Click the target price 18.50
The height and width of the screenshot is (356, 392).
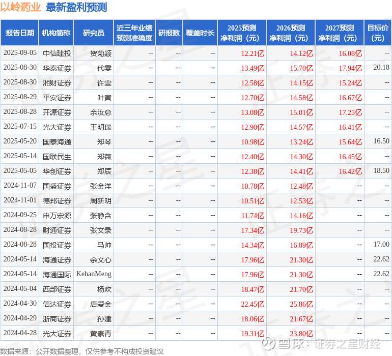pos(381,170)
